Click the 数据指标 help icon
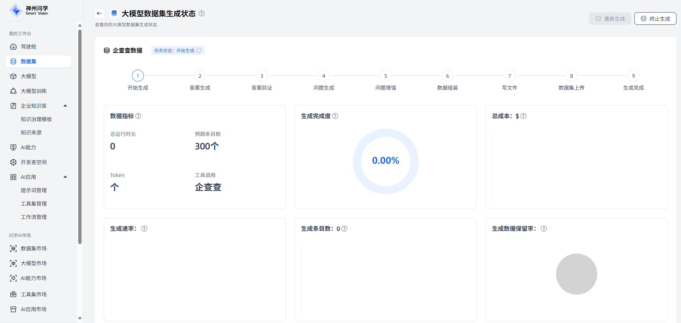 tap(138, 116)
